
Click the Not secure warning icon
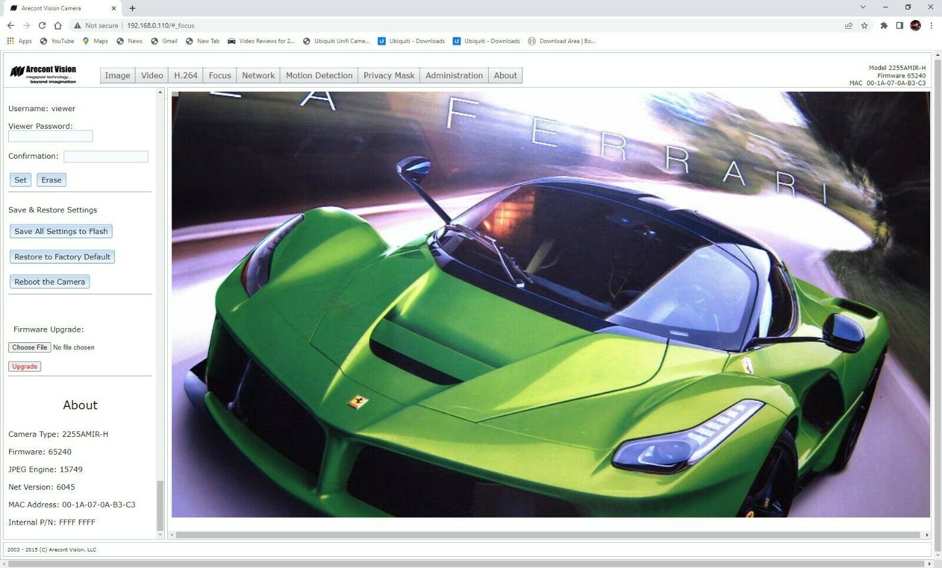click(77, 25)
